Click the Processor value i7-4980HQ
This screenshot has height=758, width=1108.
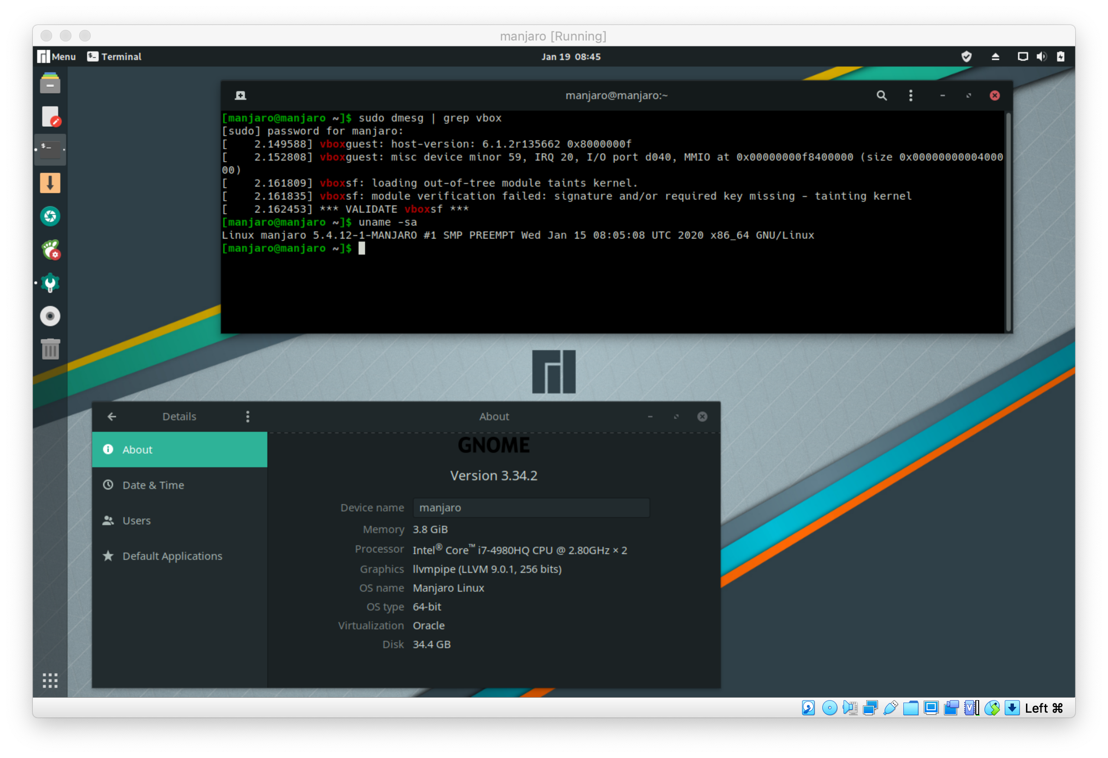point(520,550)
